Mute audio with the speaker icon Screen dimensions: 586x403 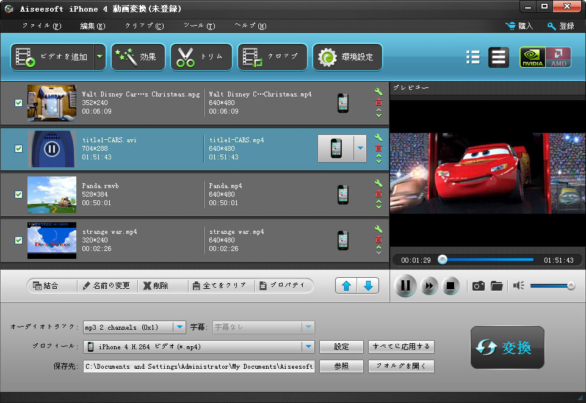pyautogui.click(x=519, y=286)
